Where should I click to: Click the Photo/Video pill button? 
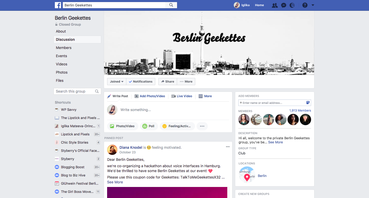(122, 126)
